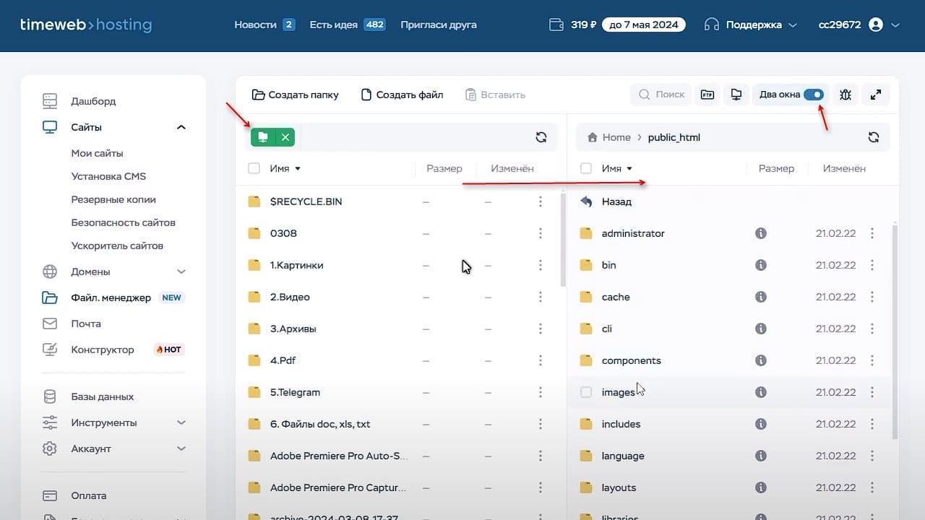Open options menu for 0308 folder
Screen dimensions: 925x520
pos(541,233)
